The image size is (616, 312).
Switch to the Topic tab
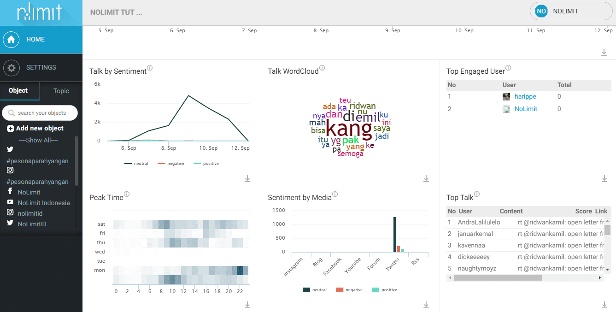pyautogui.click(x=61, y=91)
